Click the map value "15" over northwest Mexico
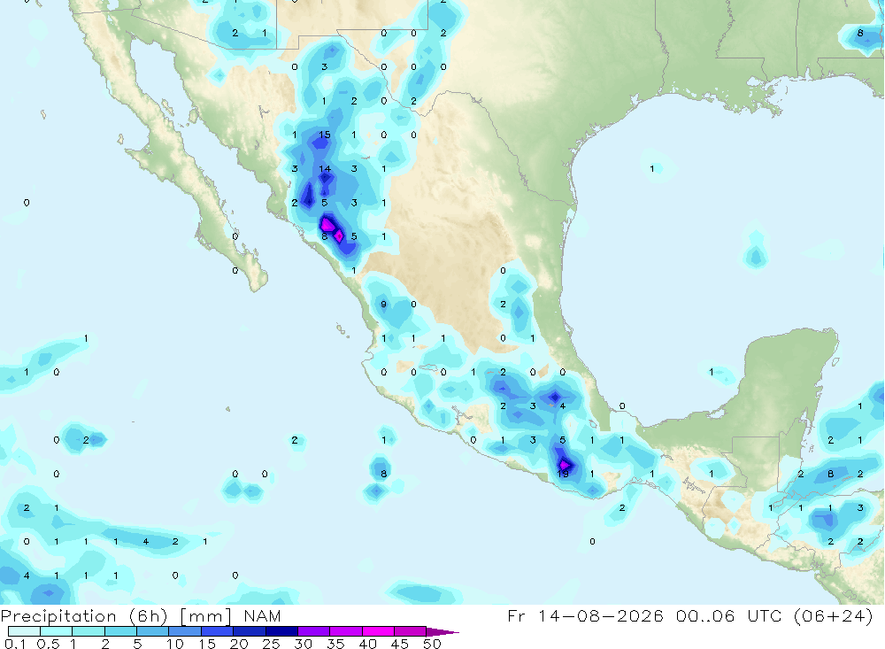This screenshot has height=649, width=885. (x=325, y=135)
